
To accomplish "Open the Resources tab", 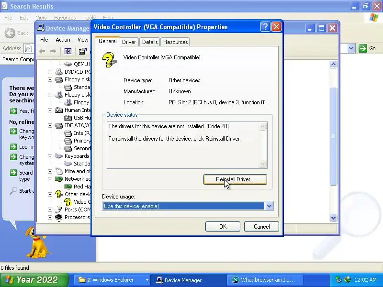I will 175,42.
